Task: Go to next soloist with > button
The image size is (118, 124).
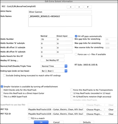Action: tap(79, 7)
